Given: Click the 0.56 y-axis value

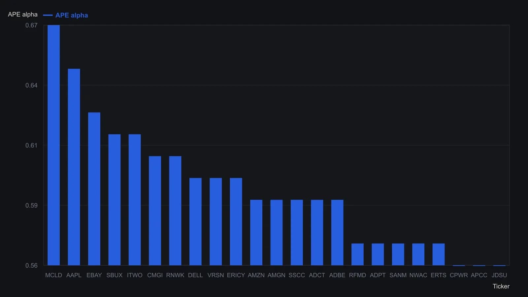Looking at the screenshot, I should pos(31,266).
